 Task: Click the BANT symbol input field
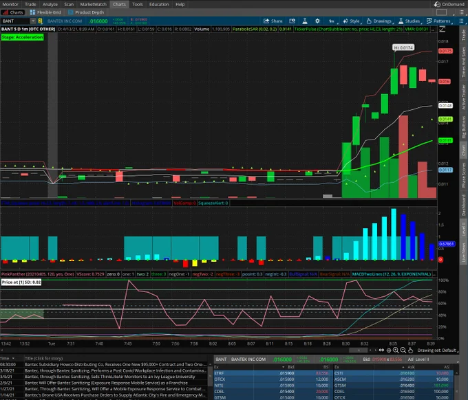[16, 21]
